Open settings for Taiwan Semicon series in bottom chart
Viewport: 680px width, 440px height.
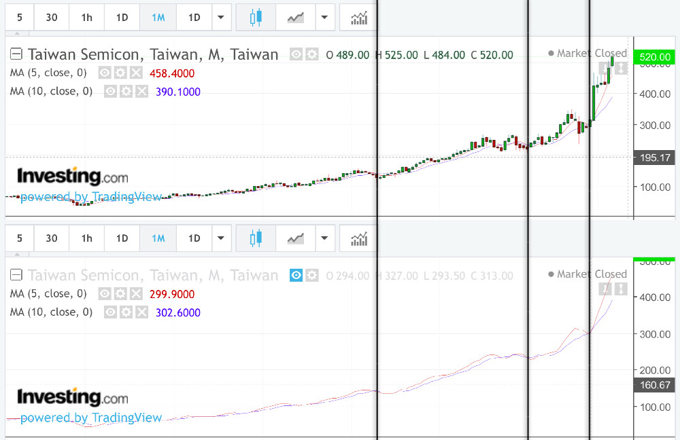pos(312,275)
